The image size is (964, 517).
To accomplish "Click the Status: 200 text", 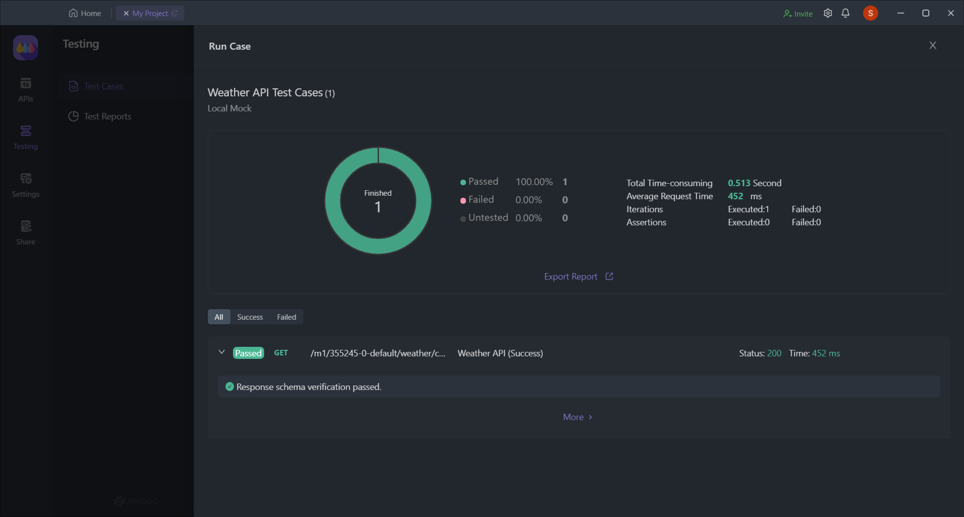I will click(760, 353).
